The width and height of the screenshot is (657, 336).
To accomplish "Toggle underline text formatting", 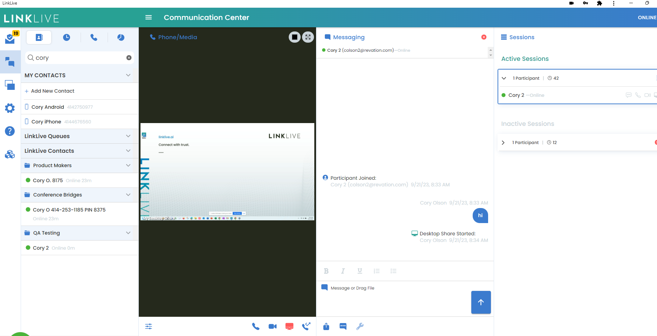I will tap(360, 271).
